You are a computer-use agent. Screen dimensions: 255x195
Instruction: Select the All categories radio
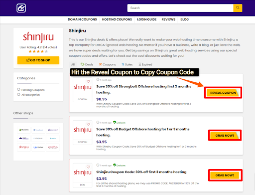point(18,94)
